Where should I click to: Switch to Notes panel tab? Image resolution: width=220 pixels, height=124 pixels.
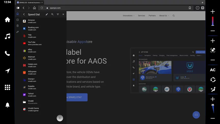[x=18, y=26]
